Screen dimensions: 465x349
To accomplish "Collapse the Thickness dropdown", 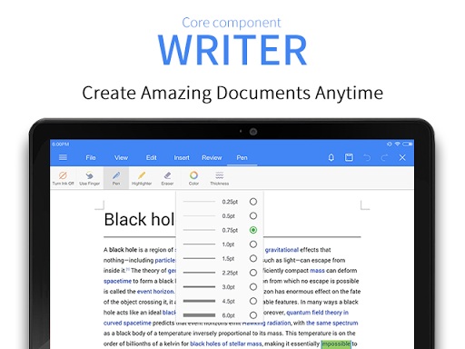I will tap(220, 178).
